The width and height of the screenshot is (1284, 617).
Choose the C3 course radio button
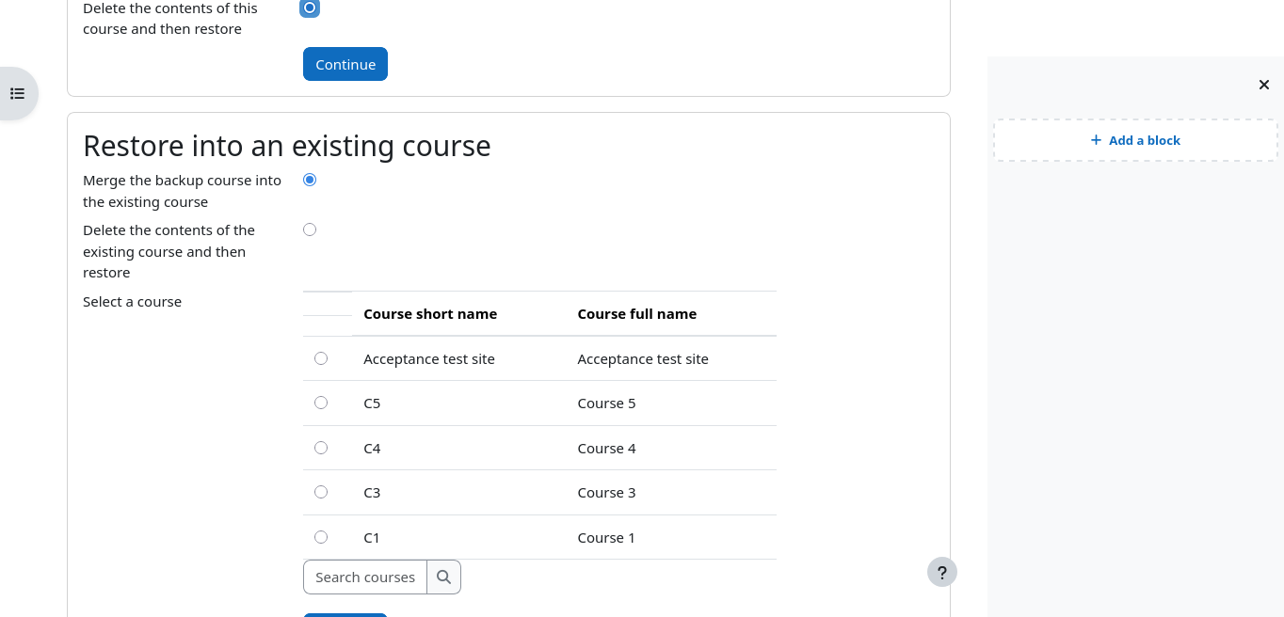pyautogui.click(x=321, y=492)
